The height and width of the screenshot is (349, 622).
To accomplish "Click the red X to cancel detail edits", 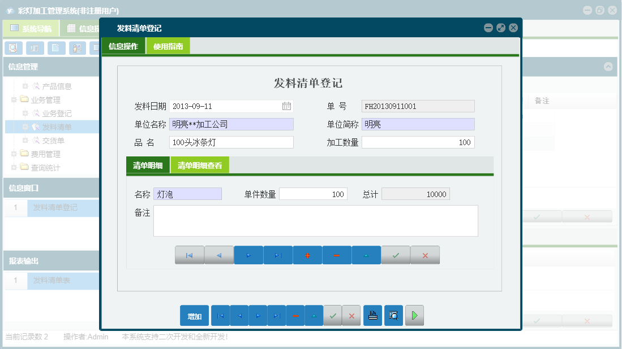I will [x=425, y=255].
